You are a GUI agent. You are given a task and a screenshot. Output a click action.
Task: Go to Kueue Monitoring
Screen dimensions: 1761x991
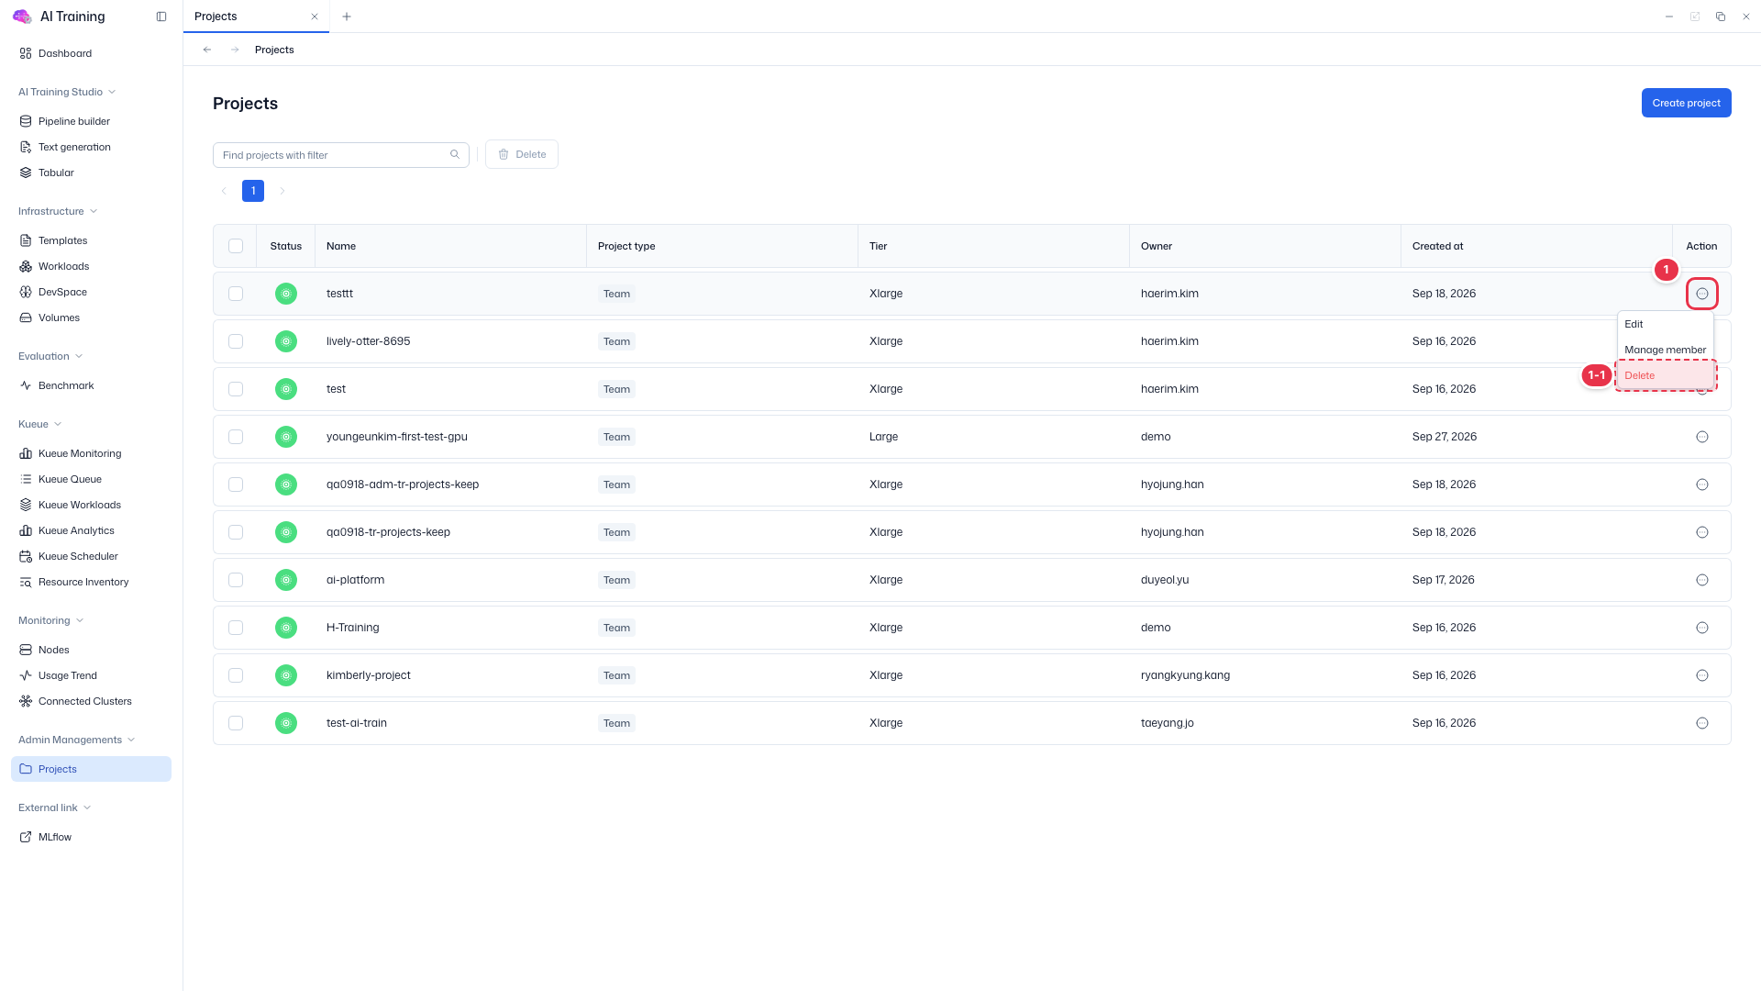91,453
